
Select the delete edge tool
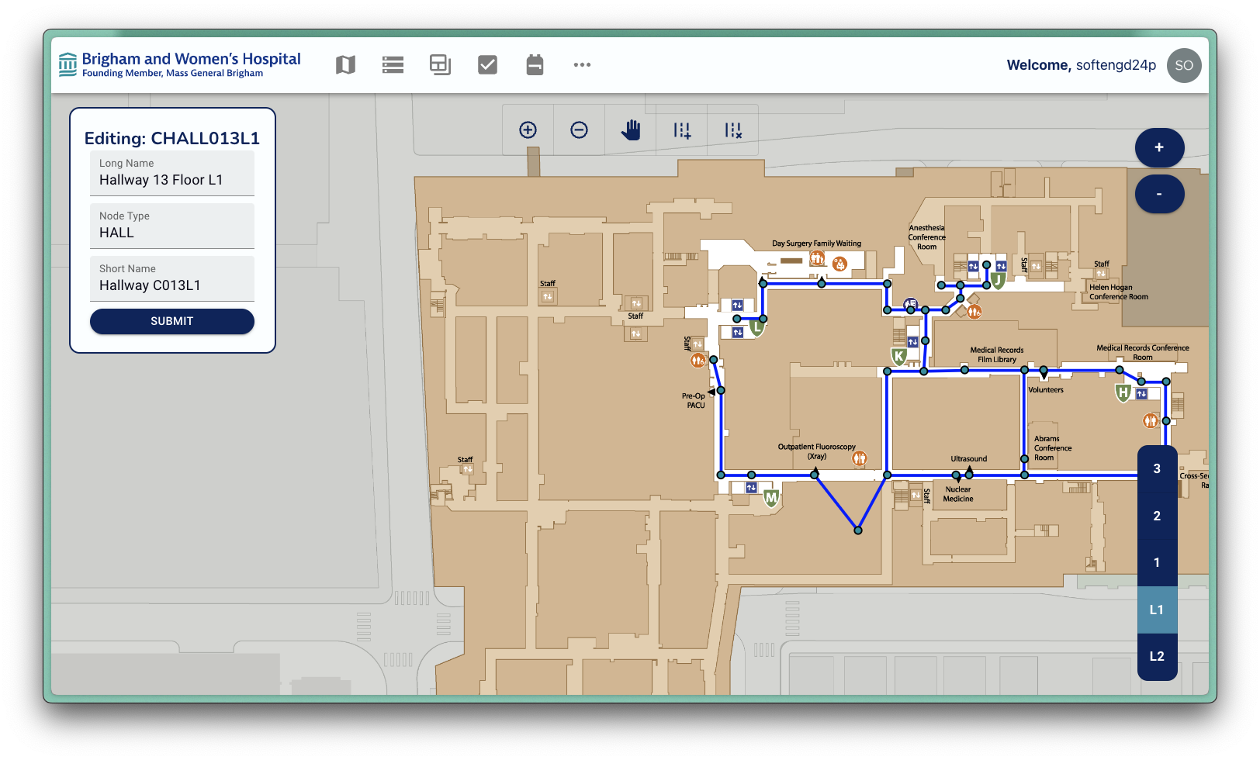pyautogui.click(x=733, y=130)
